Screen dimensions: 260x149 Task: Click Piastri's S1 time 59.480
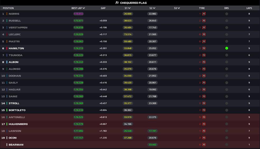pos(128,41)
